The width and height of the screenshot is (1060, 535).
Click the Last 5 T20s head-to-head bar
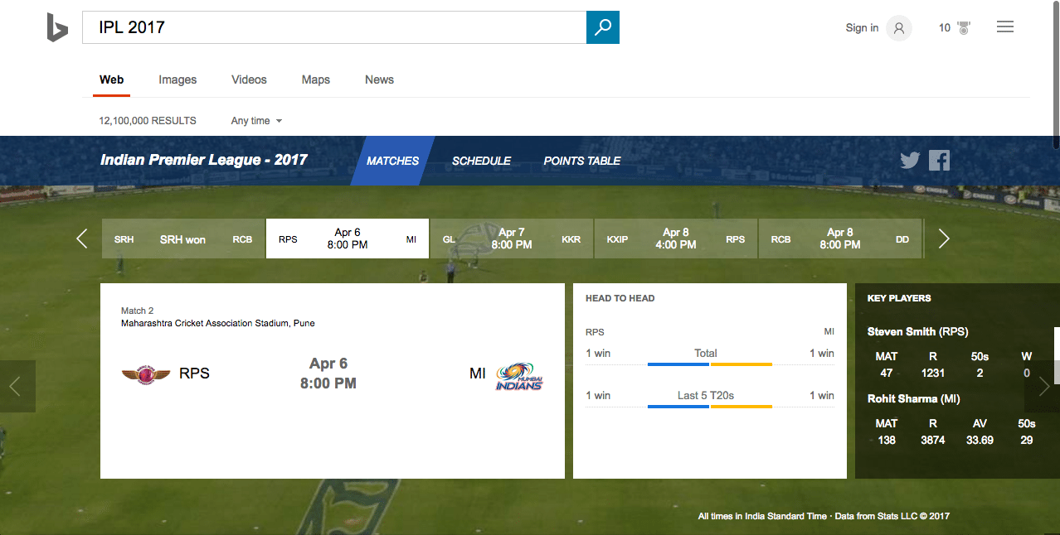(x=710, y=407)
